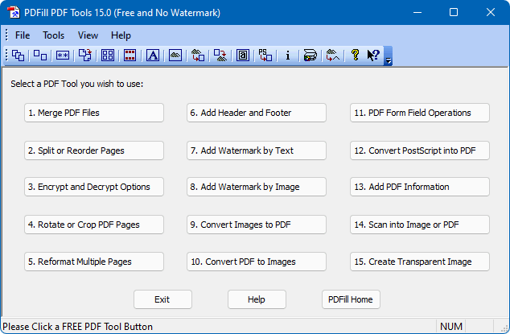Click the Convert Images to PDF icon
This screenshot has height=334, width=510.
point(198,56)
